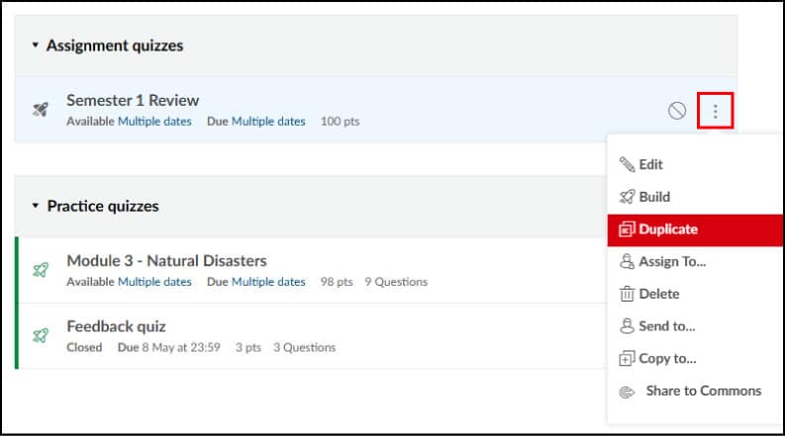Choose Share to Commons option
This screenshot has width=785, height=436.
click(x=703, y=391)
